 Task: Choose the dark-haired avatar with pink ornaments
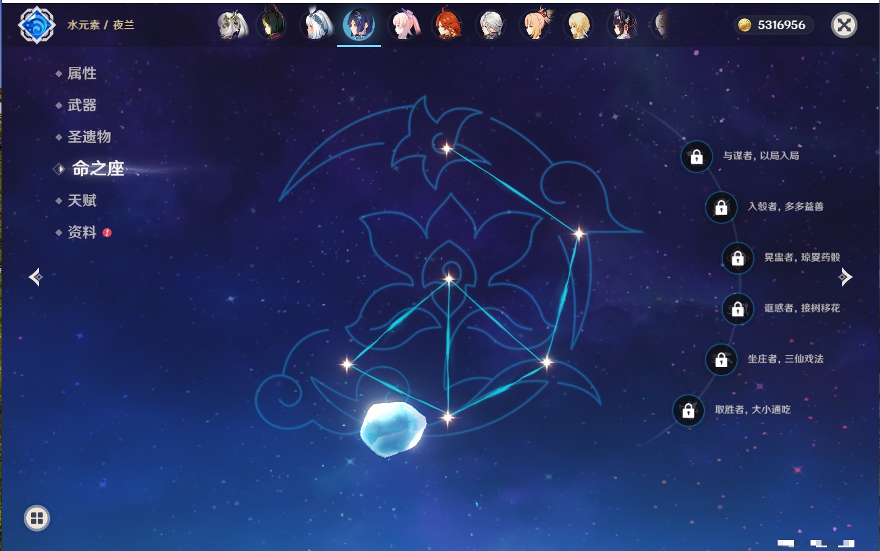pyautogui.click(x=623, y=25)
